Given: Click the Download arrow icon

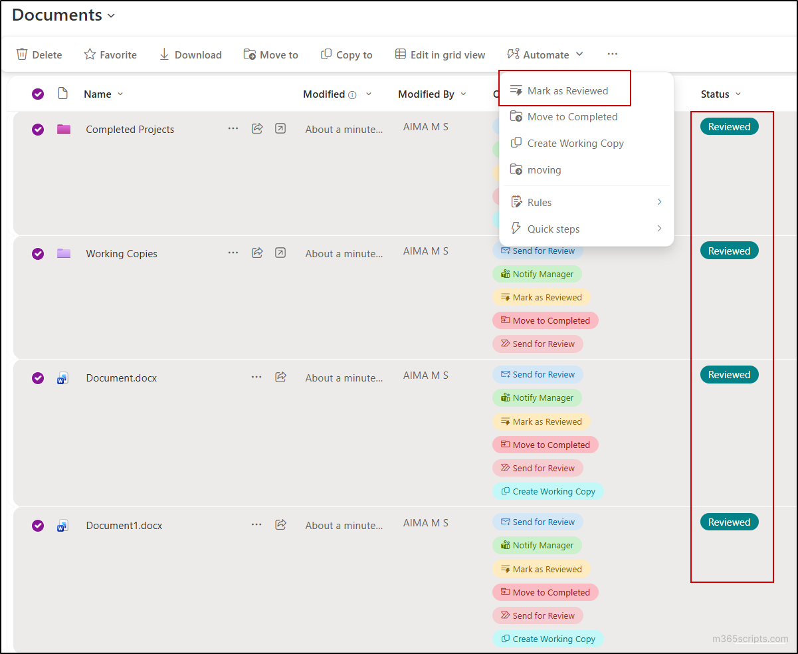Looking at the screenshot, I should click(x=164, y=54).
